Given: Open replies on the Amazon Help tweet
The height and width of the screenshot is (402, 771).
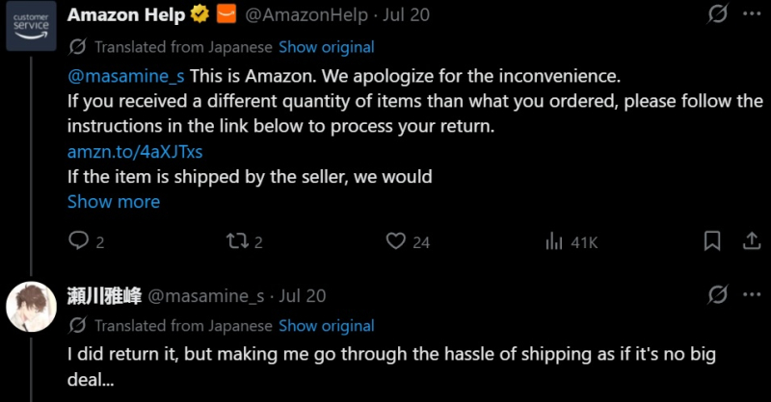Looking at the screenshot, I should (x=87, y=241).
